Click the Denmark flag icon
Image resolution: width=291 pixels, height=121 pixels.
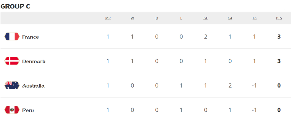pos(12,61)
